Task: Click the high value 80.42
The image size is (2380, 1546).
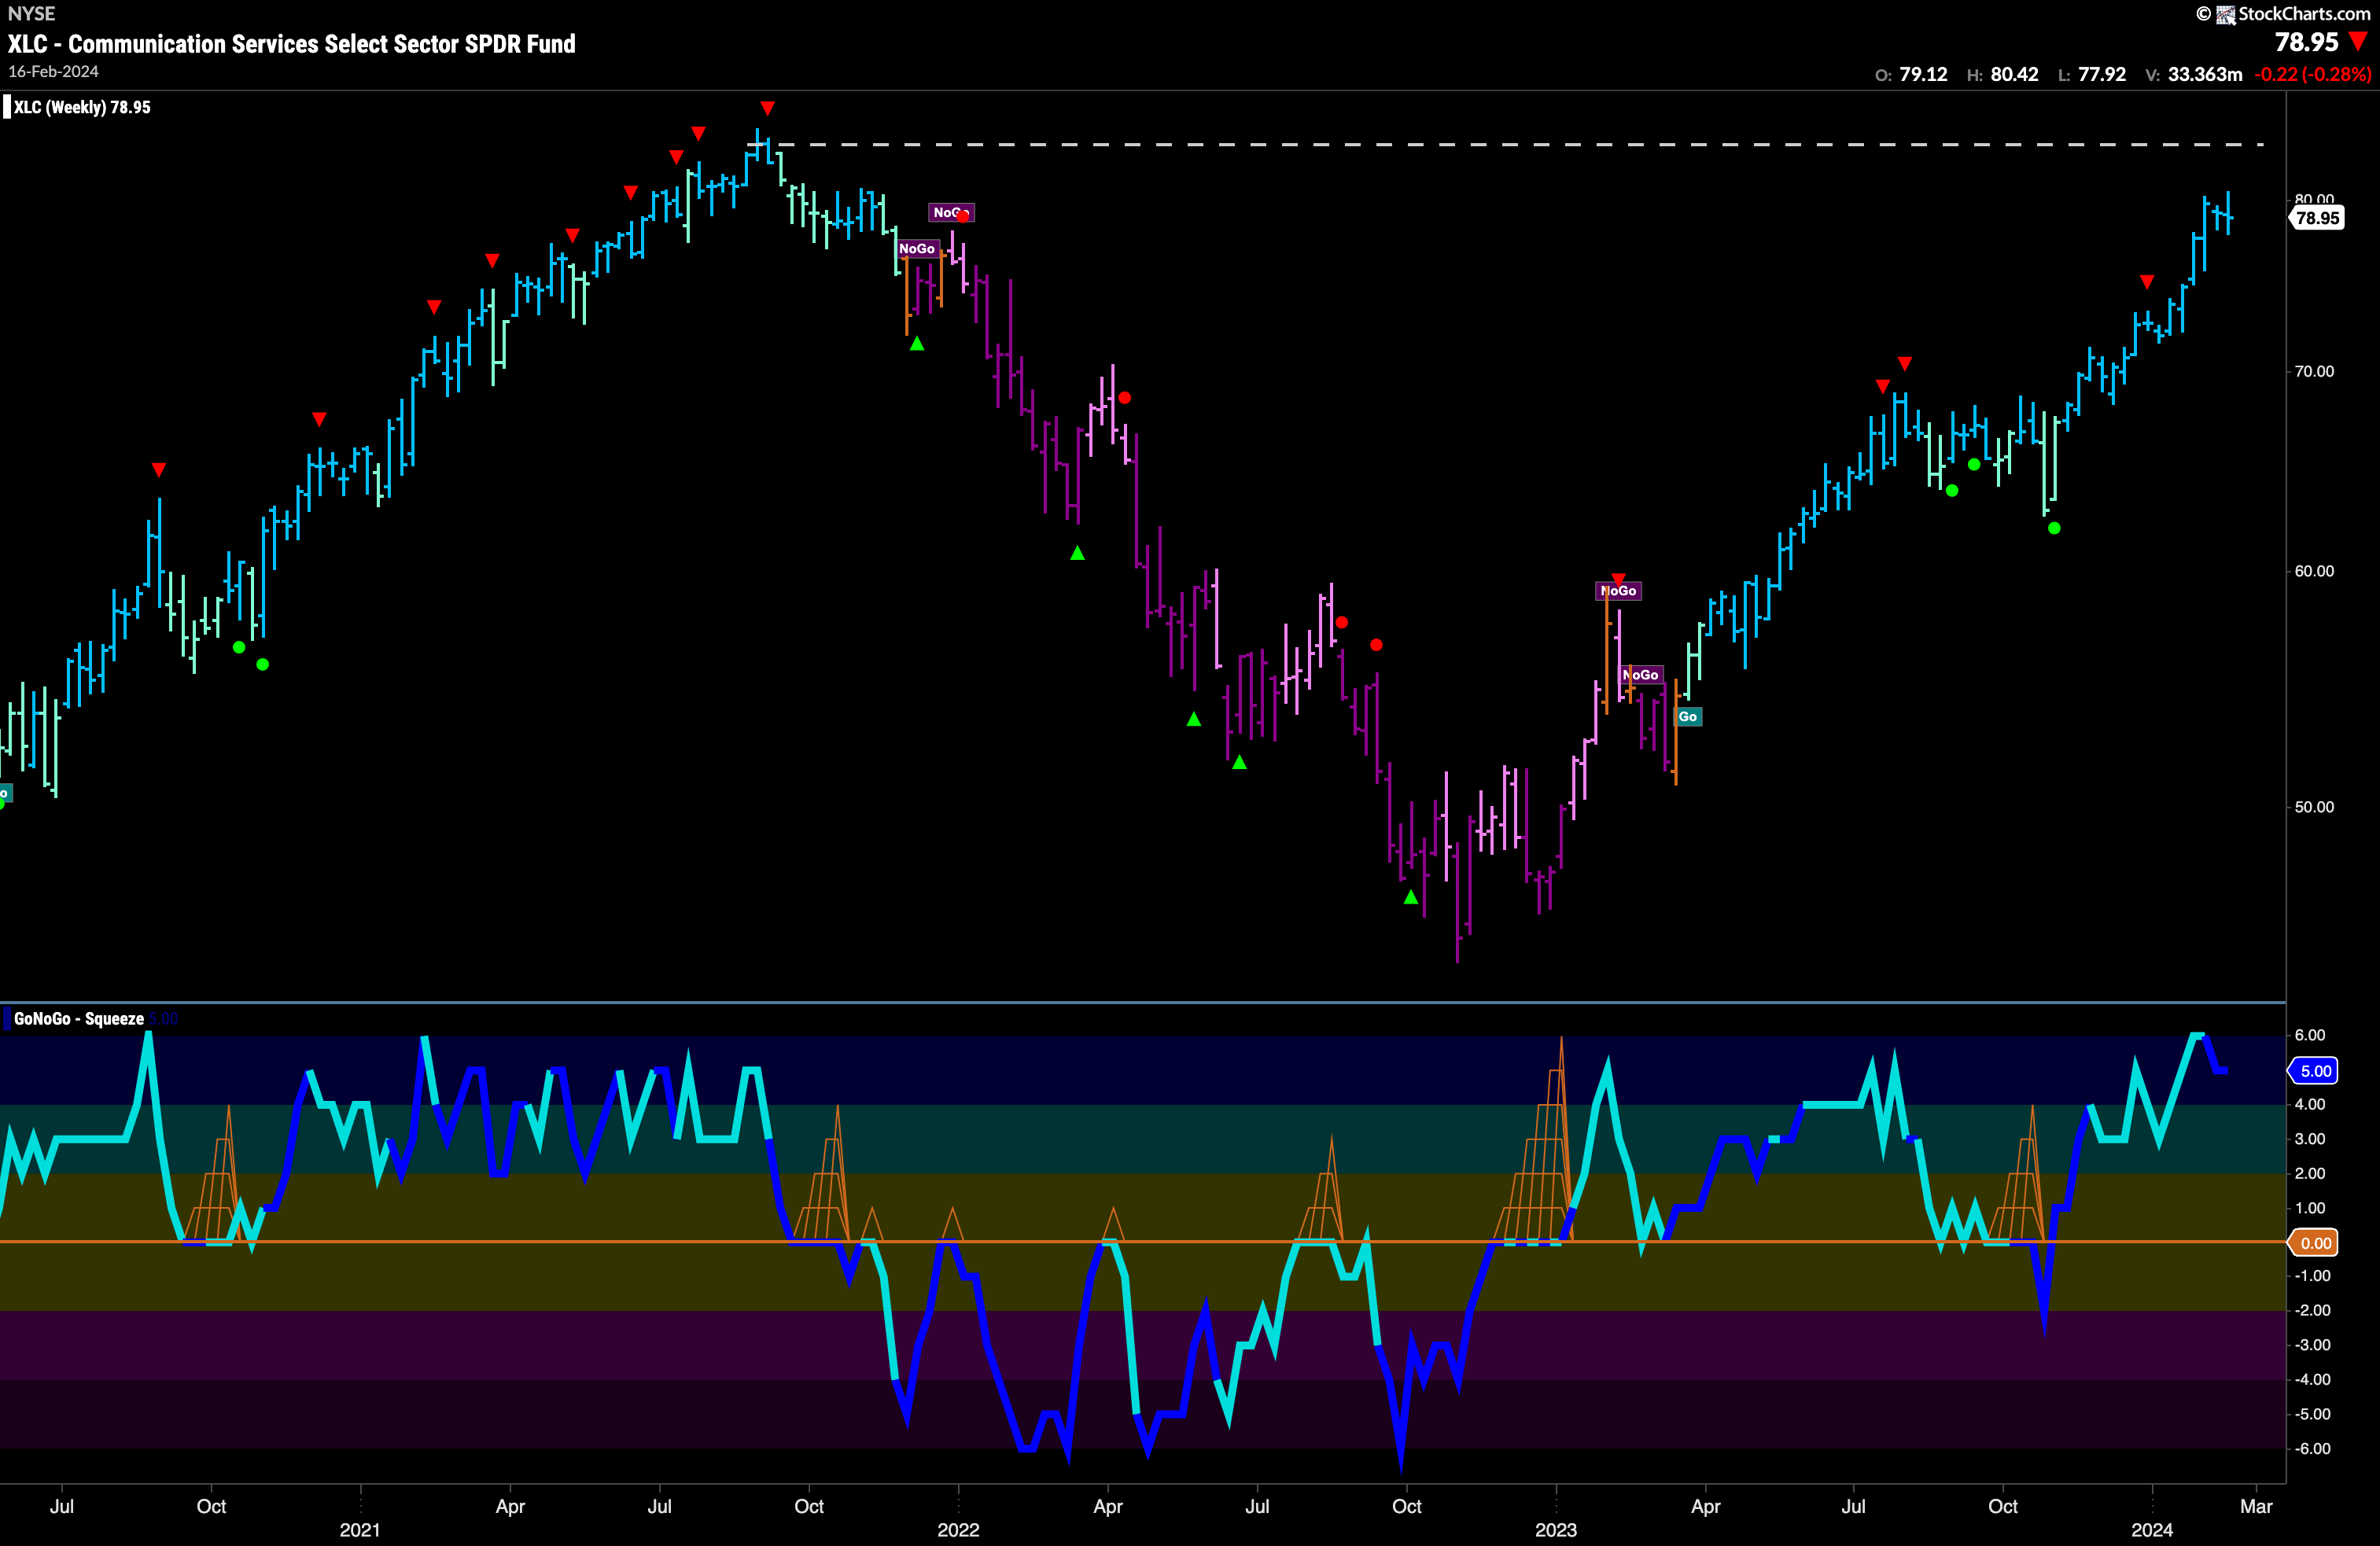Action: (x=2014, y=74)
